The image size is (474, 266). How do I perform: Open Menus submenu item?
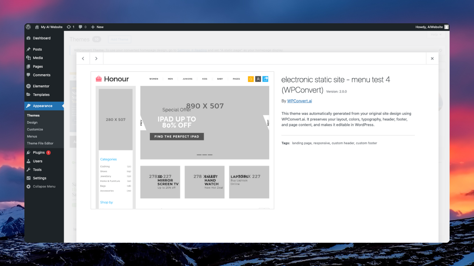pos(32,136)
